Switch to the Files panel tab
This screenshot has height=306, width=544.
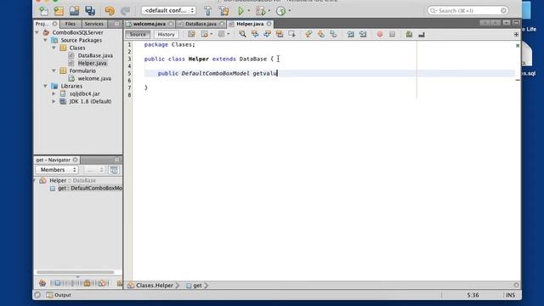pyautogui.click(x=71, y=24)
